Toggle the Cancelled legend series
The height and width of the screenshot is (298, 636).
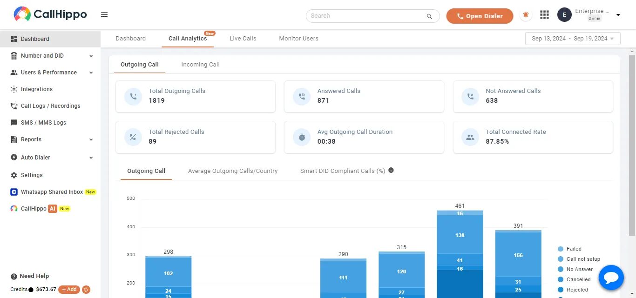click(578, 280)
